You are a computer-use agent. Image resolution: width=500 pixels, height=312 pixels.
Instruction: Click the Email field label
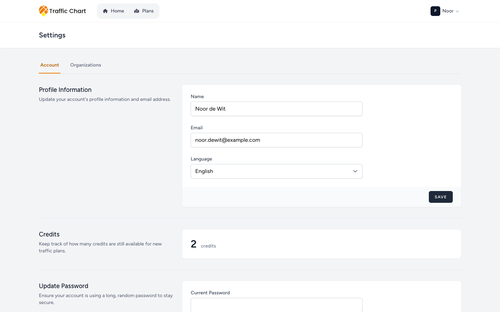(x=197, y=128)
